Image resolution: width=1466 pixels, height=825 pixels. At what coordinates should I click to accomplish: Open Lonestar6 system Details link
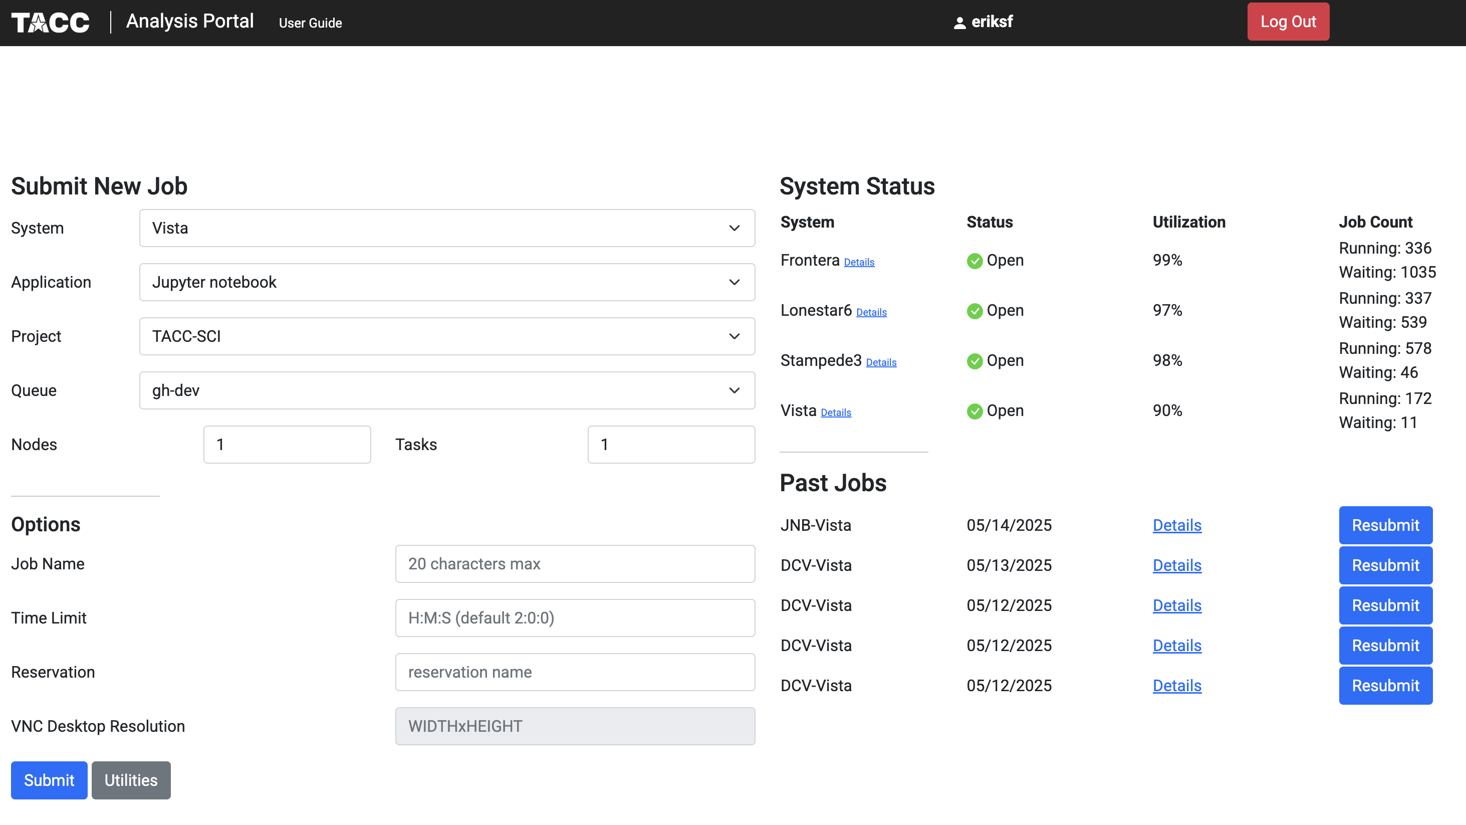871,313
